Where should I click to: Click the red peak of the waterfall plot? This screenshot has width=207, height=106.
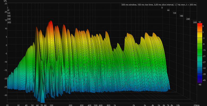point(50,22)
